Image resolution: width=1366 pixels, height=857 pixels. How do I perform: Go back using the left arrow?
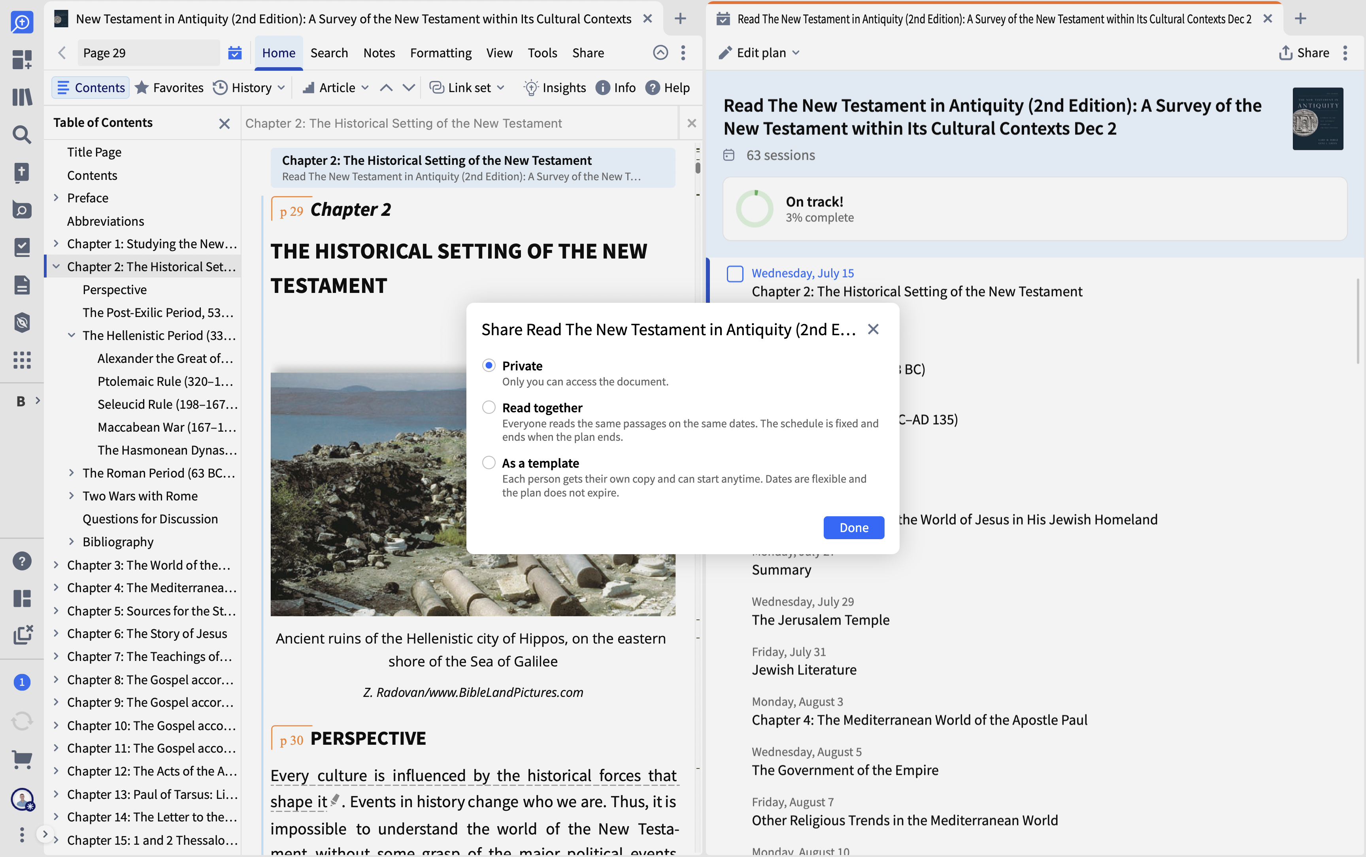[x=62, y=53]
